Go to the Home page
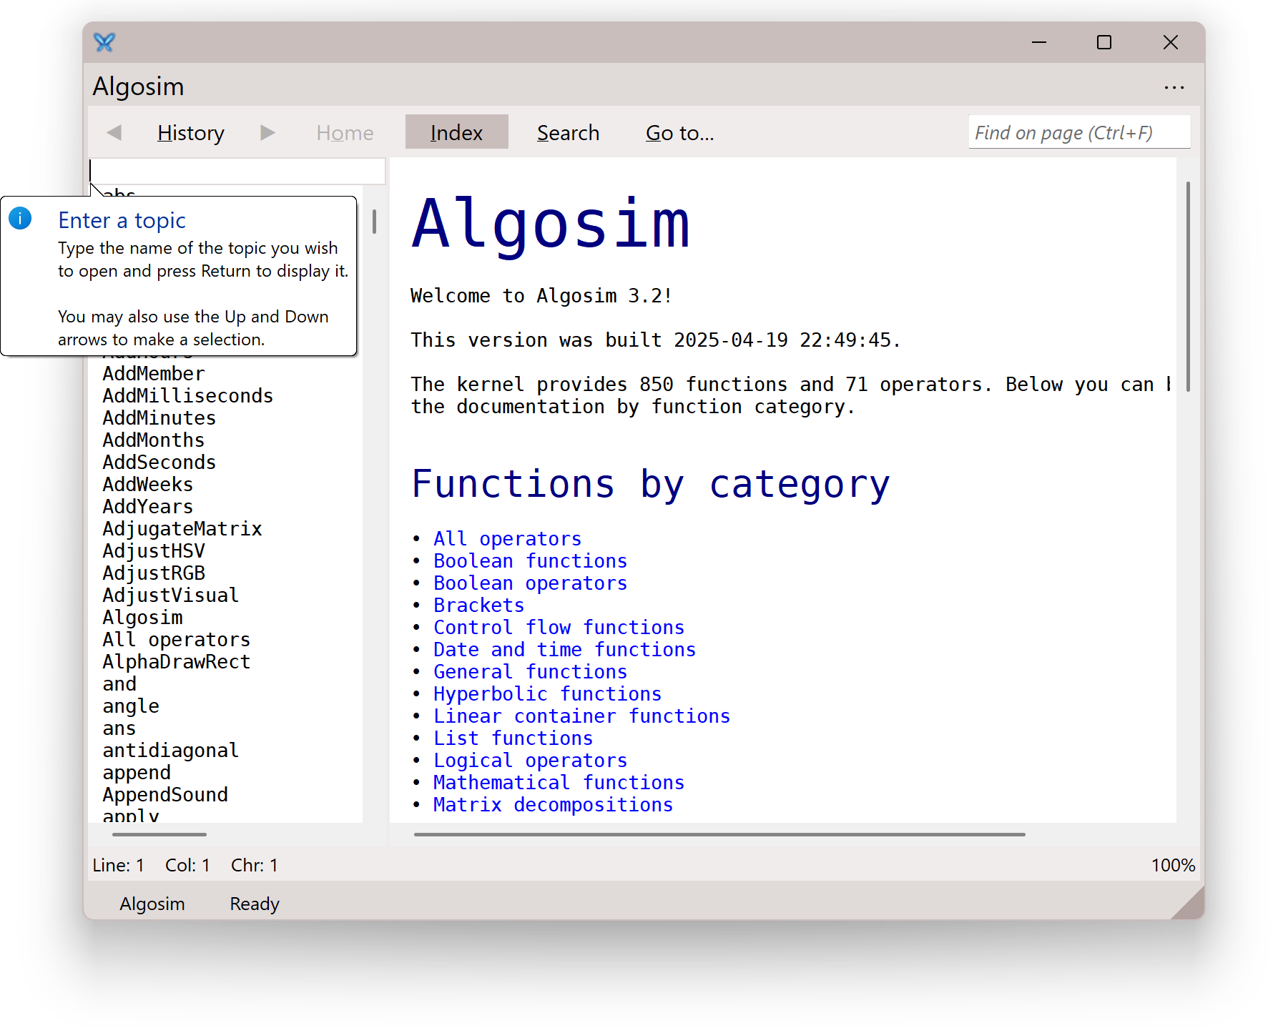Screen dimensions: 1273x1028 point(345,133)
